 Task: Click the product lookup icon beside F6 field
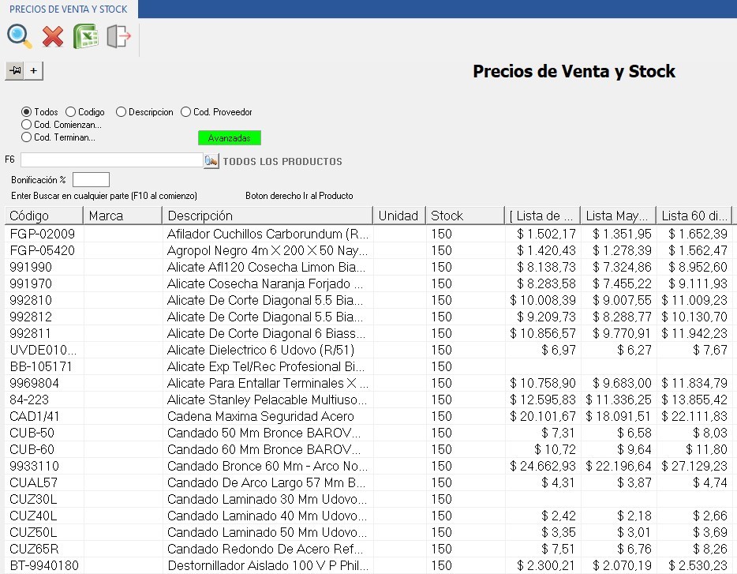tap(211, 161)
